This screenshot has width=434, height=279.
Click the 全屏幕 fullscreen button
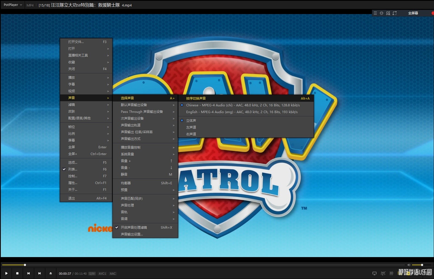(413, 13)
